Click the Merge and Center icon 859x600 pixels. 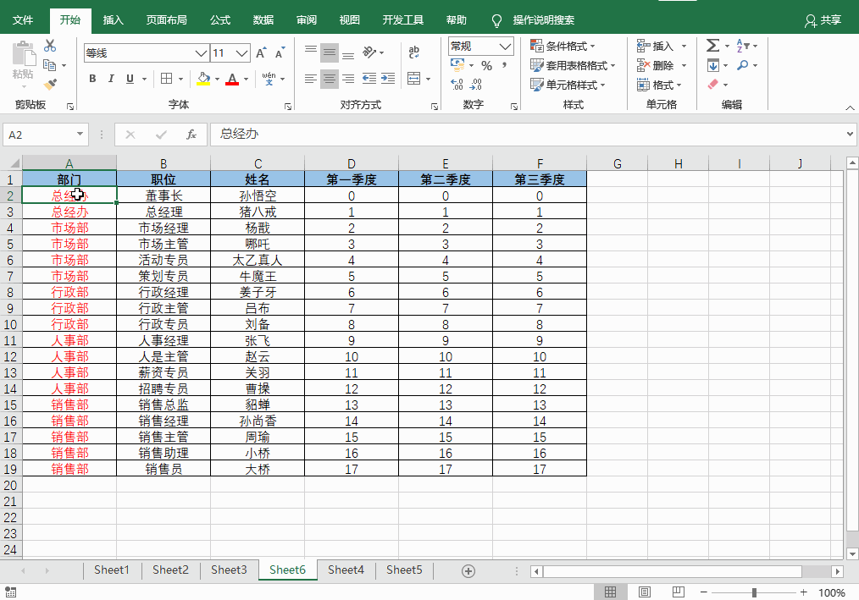click(414, 79)
